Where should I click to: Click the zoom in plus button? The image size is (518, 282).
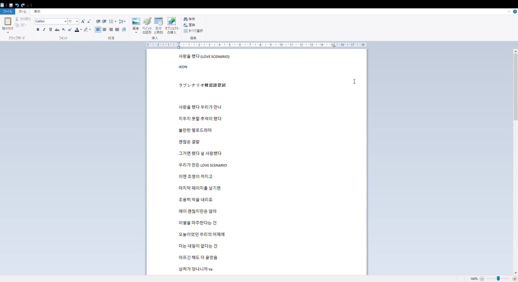click(515, 279)
